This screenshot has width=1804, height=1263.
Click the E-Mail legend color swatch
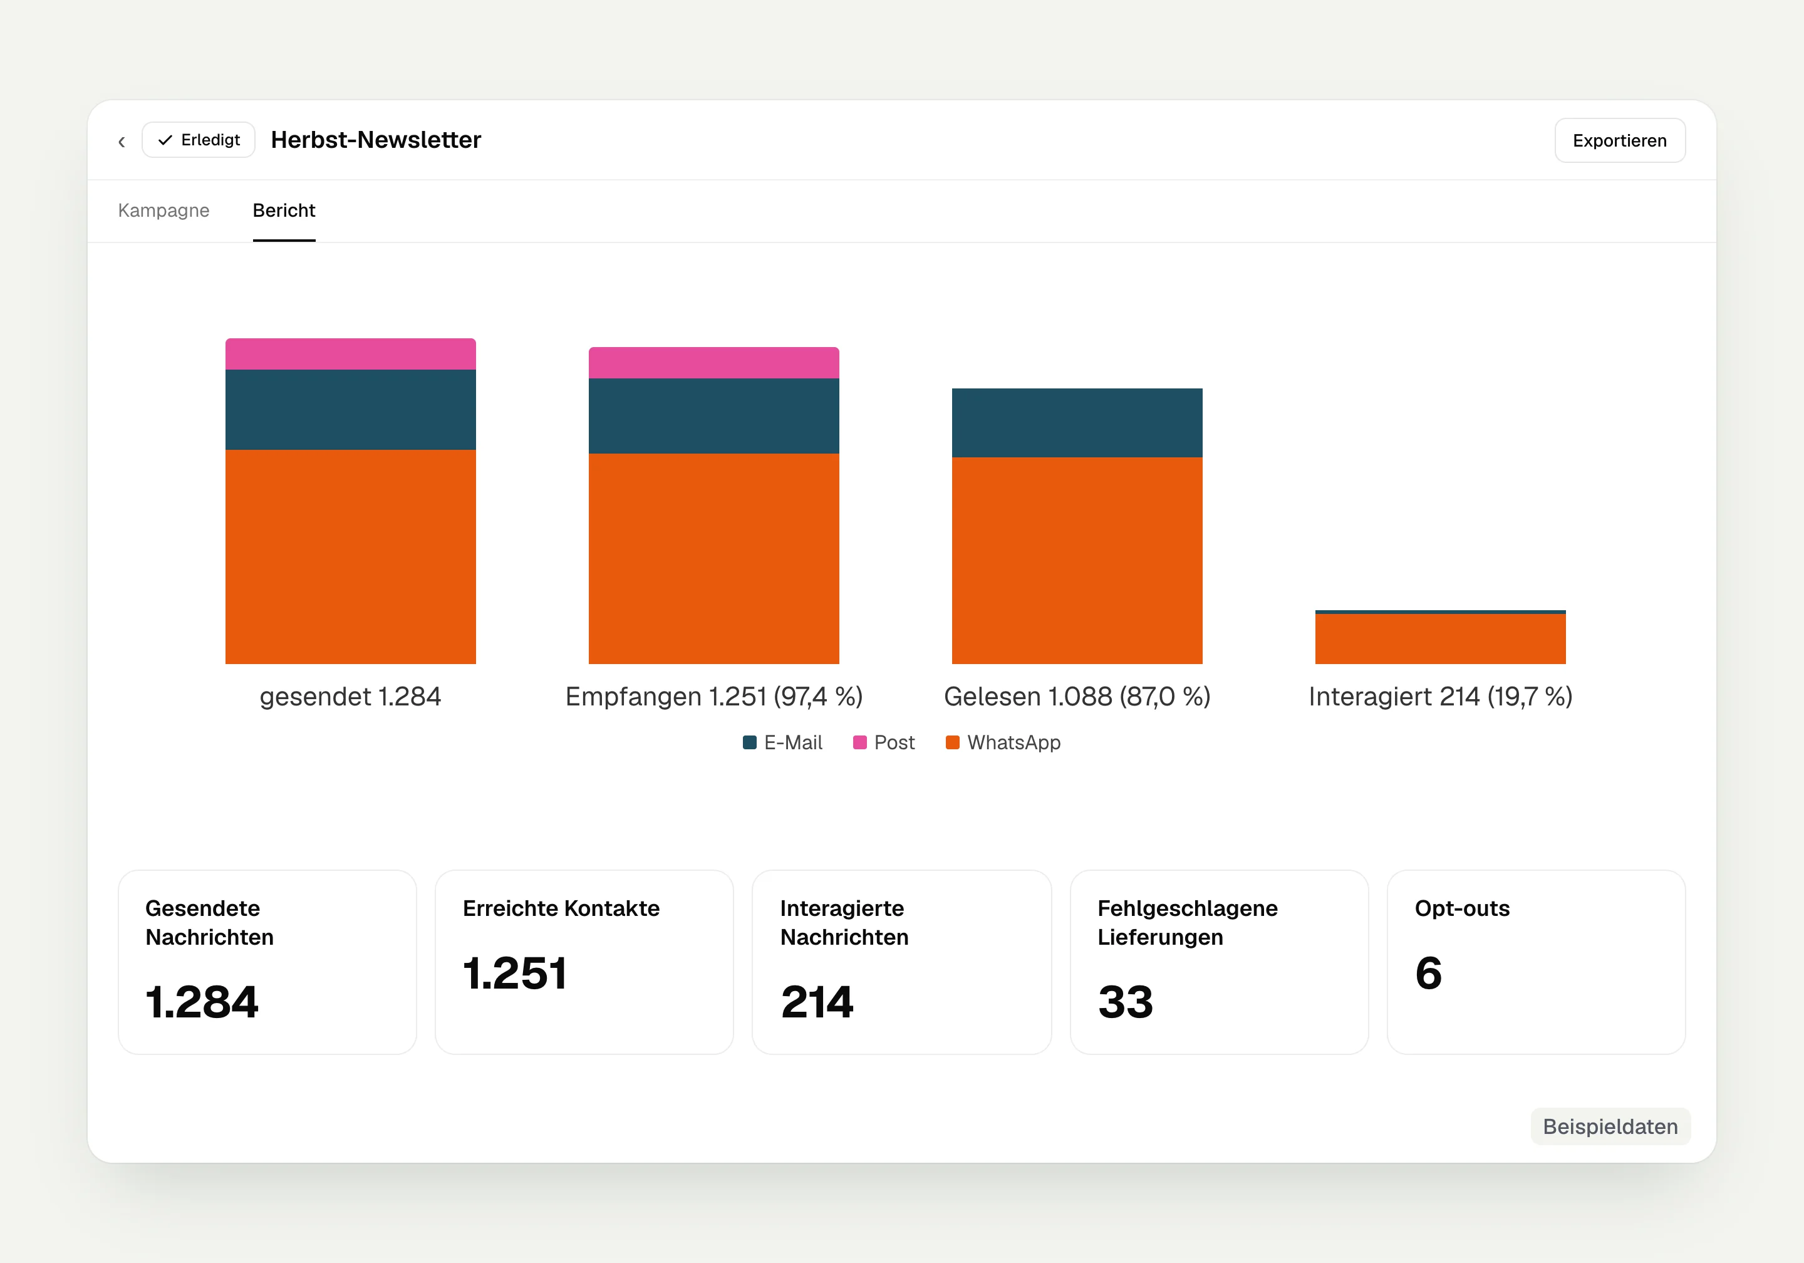tap(750, 743)
